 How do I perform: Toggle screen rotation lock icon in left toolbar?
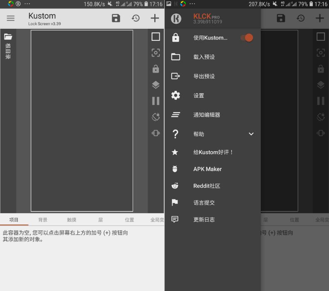[x=156, y=117]
